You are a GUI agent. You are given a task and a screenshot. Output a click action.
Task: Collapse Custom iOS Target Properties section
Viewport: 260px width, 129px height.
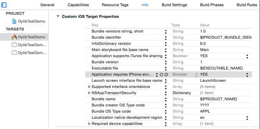coord(58,16)
